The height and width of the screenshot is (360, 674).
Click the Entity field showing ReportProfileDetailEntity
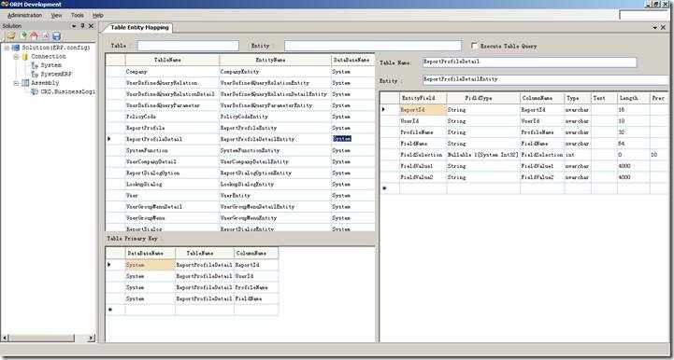546,80
